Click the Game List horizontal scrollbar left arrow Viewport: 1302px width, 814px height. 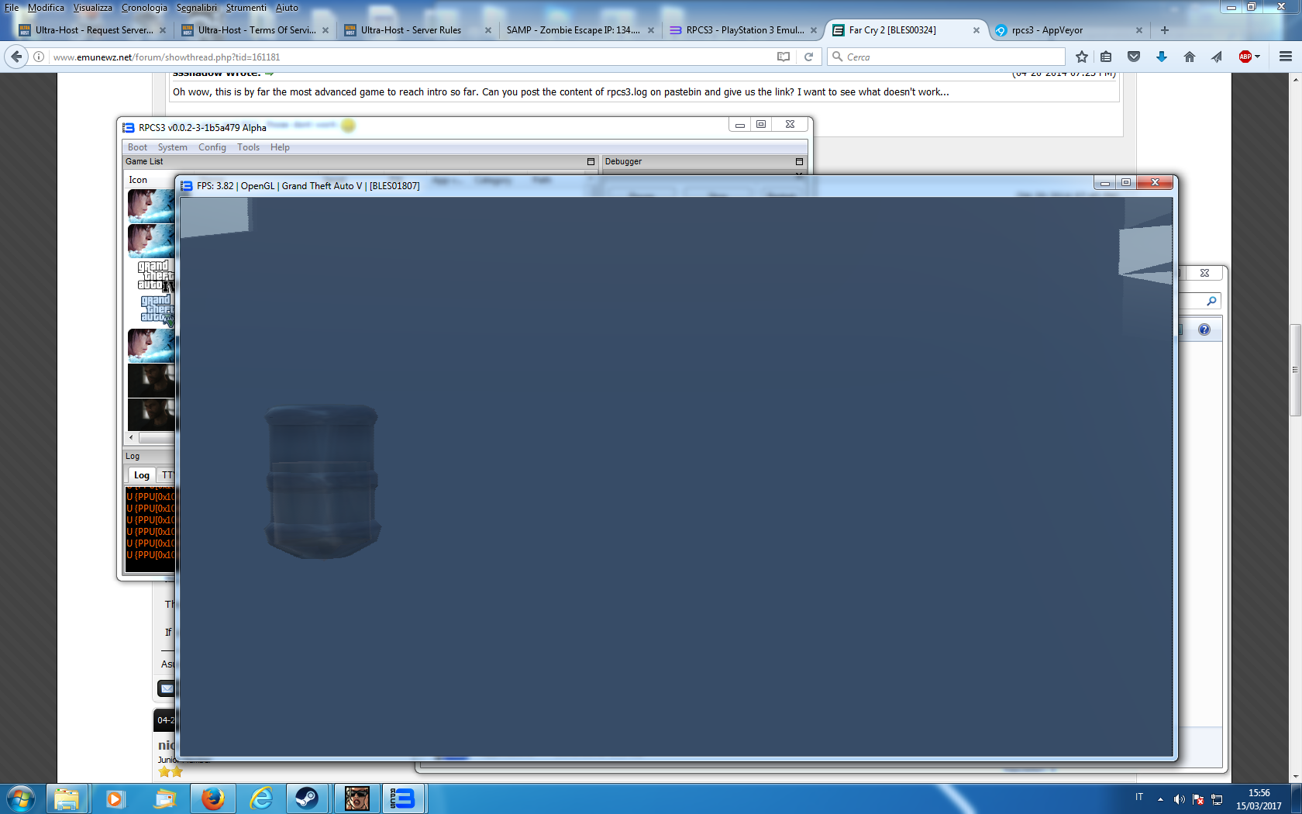(x=131, y=437)
